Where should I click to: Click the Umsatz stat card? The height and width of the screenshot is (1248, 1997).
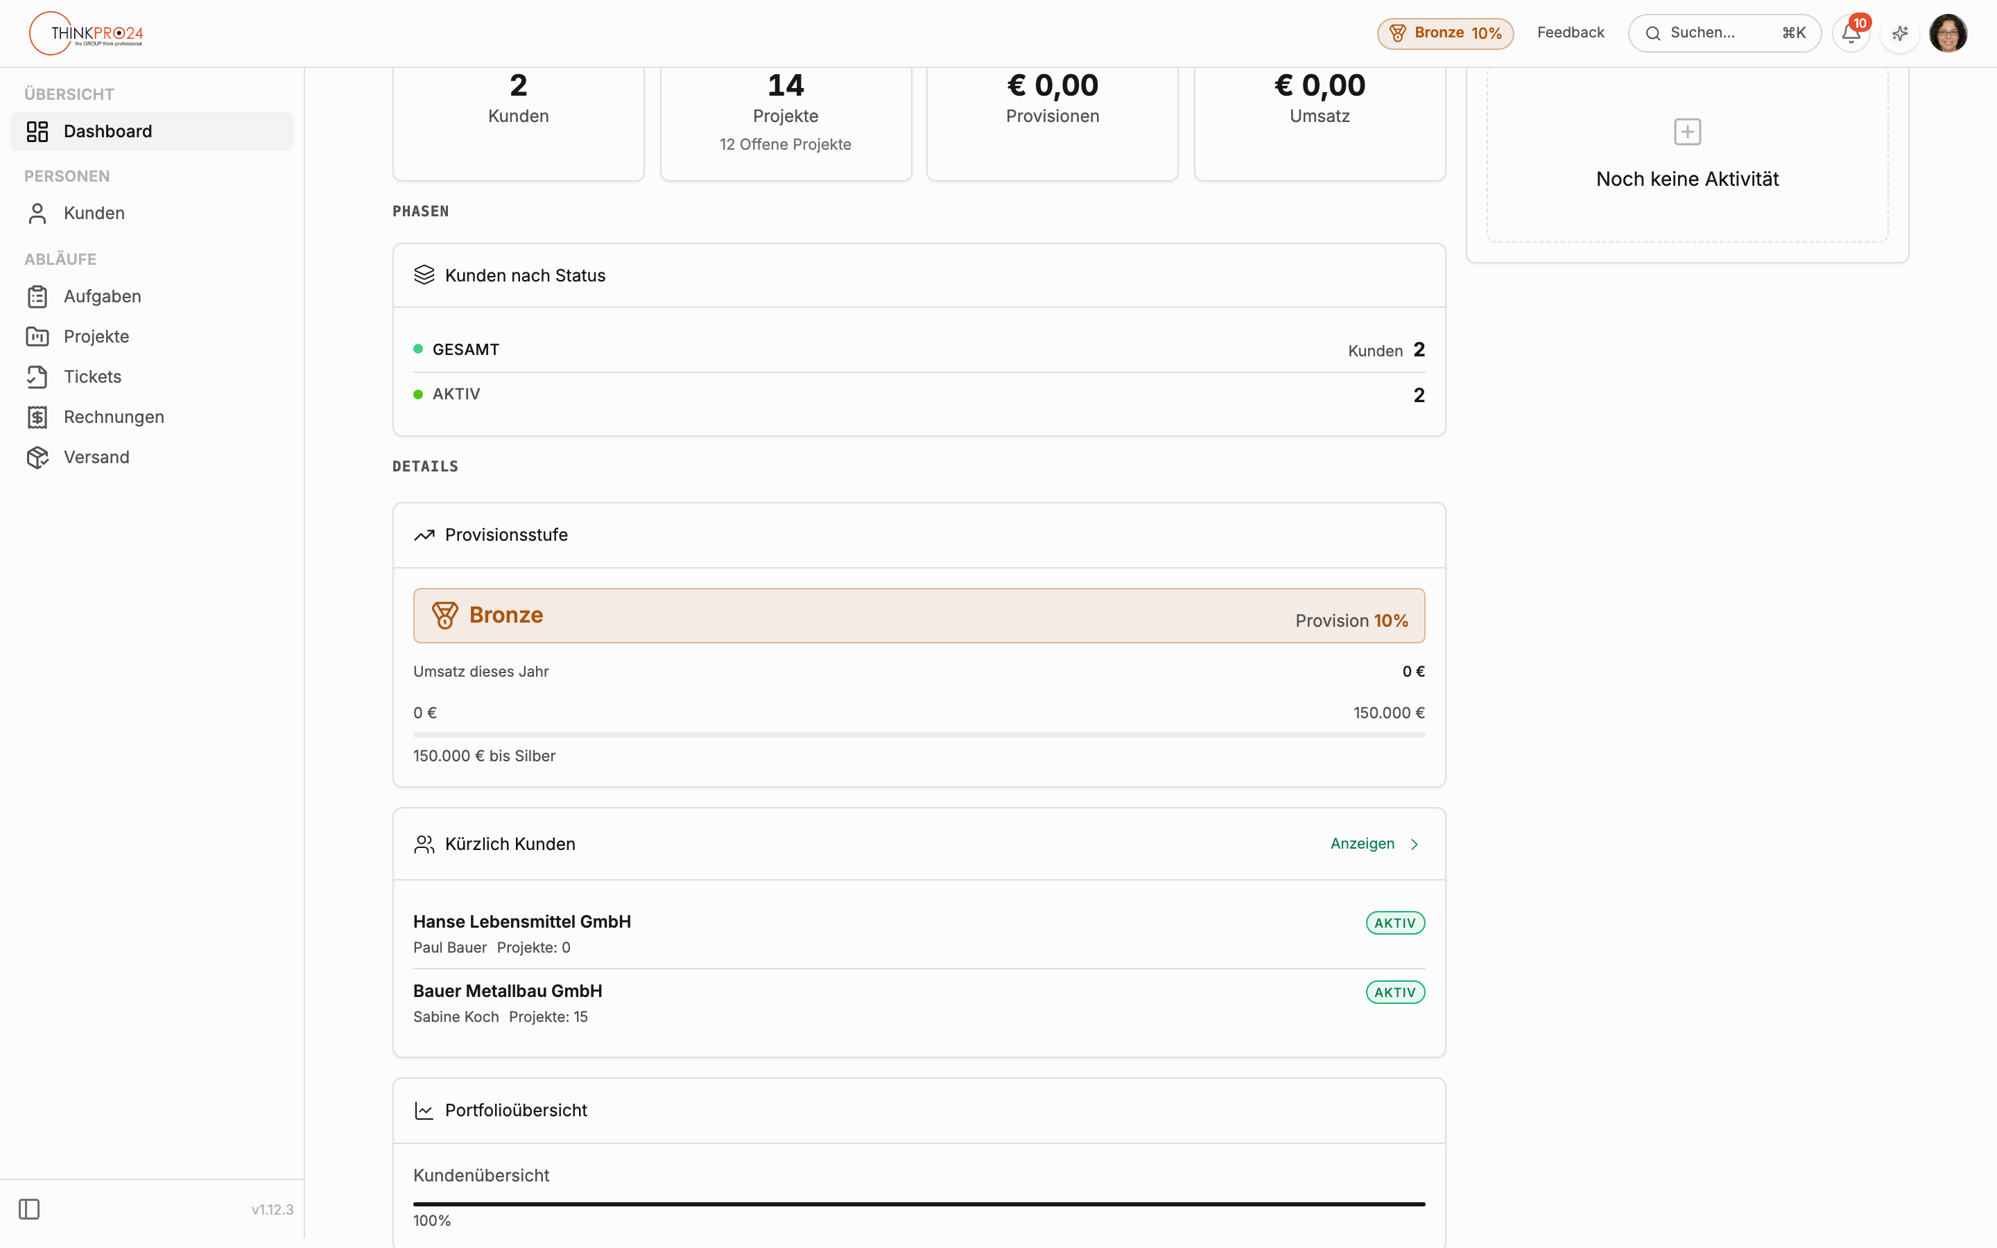click(1320, 124)
